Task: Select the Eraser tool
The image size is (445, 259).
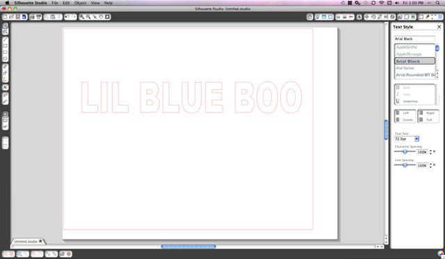Action: point(5,95)
